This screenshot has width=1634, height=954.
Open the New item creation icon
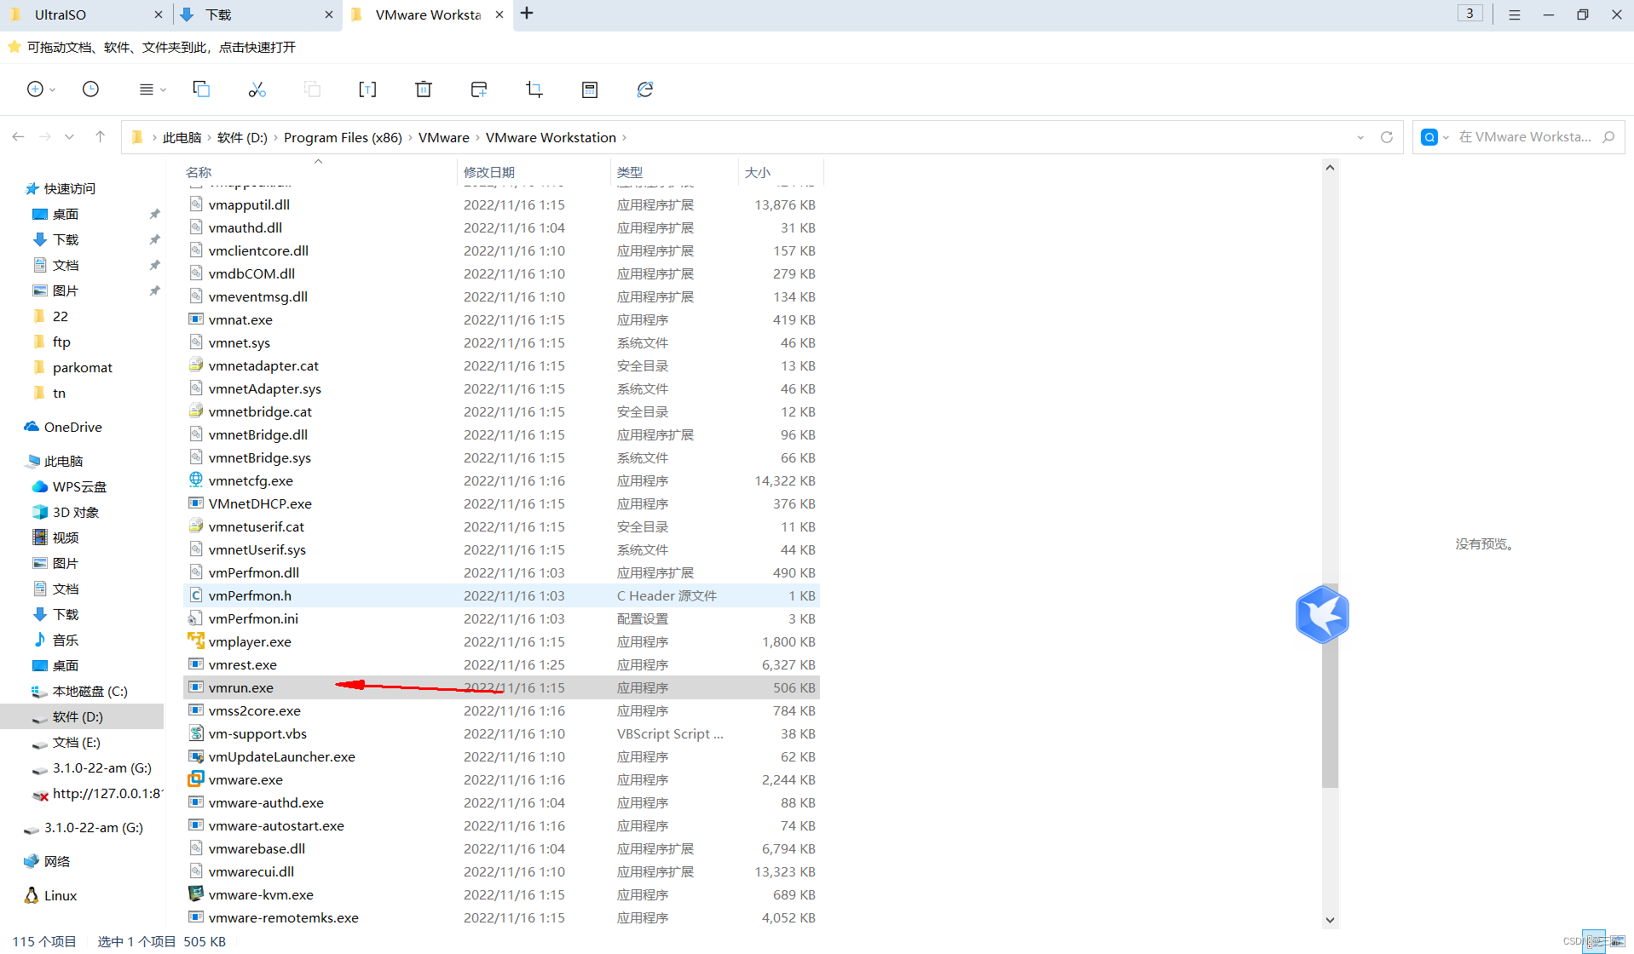click(x=36, y=89)
